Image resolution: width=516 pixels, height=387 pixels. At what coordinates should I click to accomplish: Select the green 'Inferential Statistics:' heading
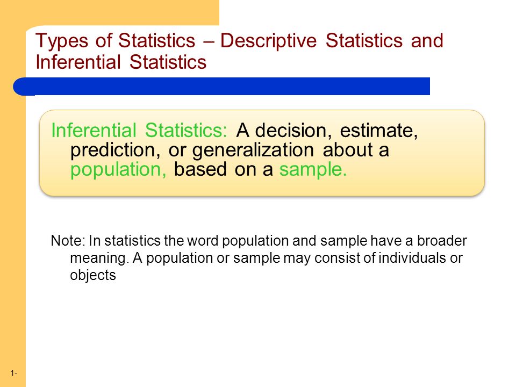tap(139, 130)
